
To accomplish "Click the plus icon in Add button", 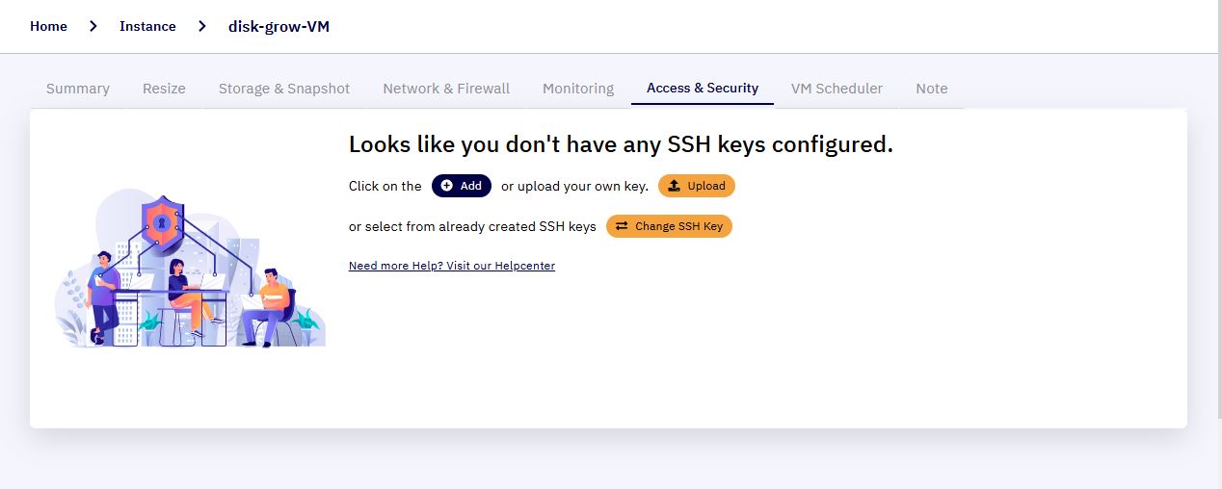I will [x=447, y=186].
